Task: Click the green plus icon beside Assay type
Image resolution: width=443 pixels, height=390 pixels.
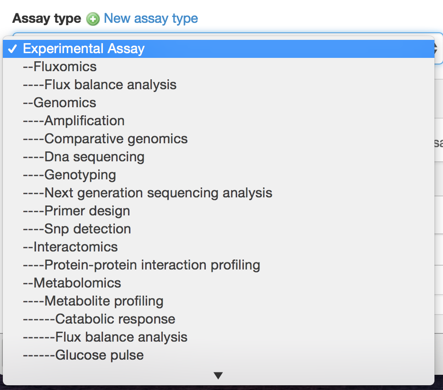Action: coord(93,19)
